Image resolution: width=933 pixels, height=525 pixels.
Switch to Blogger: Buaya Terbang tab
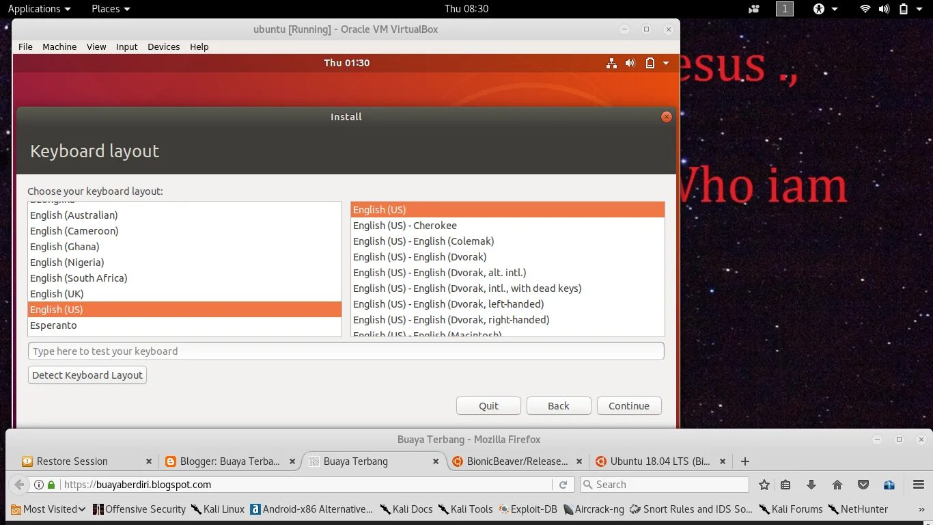[x=230, y=461]
